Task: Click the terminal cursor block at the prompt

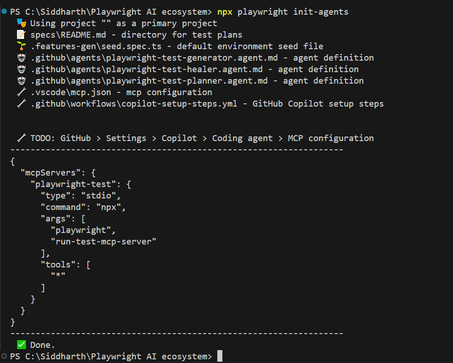Action: click(x=220, y=356)
